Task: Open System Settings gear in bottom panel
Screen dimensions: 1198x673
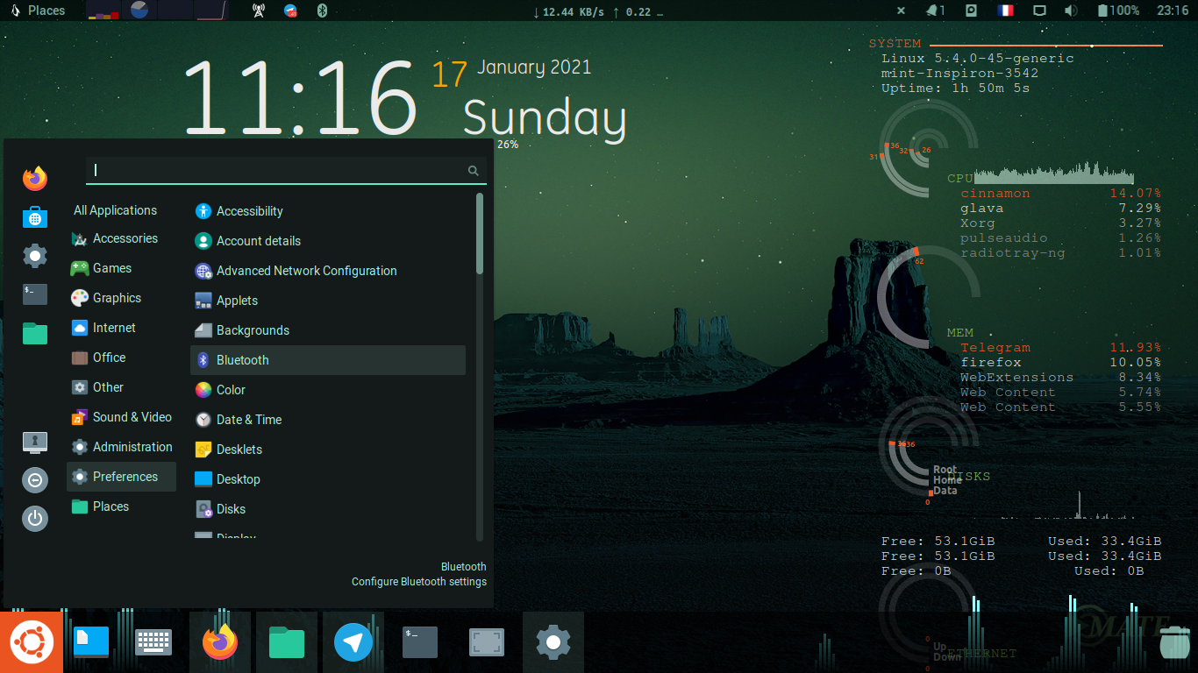Action: pyautogui.click(x=553, y=642)
